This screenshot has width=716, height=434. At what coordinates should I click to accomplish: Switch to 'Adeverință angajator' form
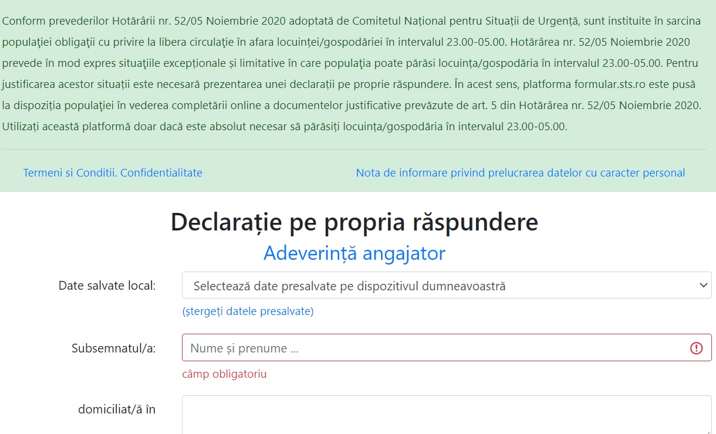point(354,253)
